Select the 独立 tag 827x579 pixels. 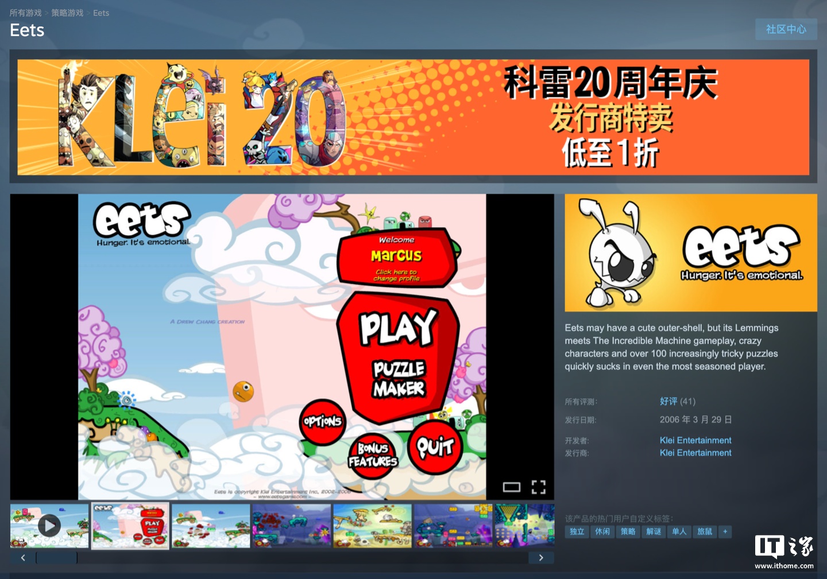pyautogui.click(x=577, y=532)
